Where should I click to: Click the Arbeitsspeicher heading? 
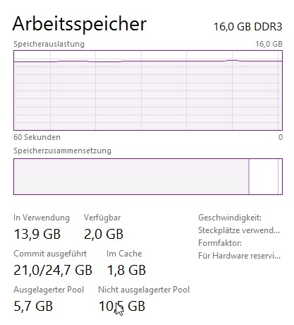[80, 25]
